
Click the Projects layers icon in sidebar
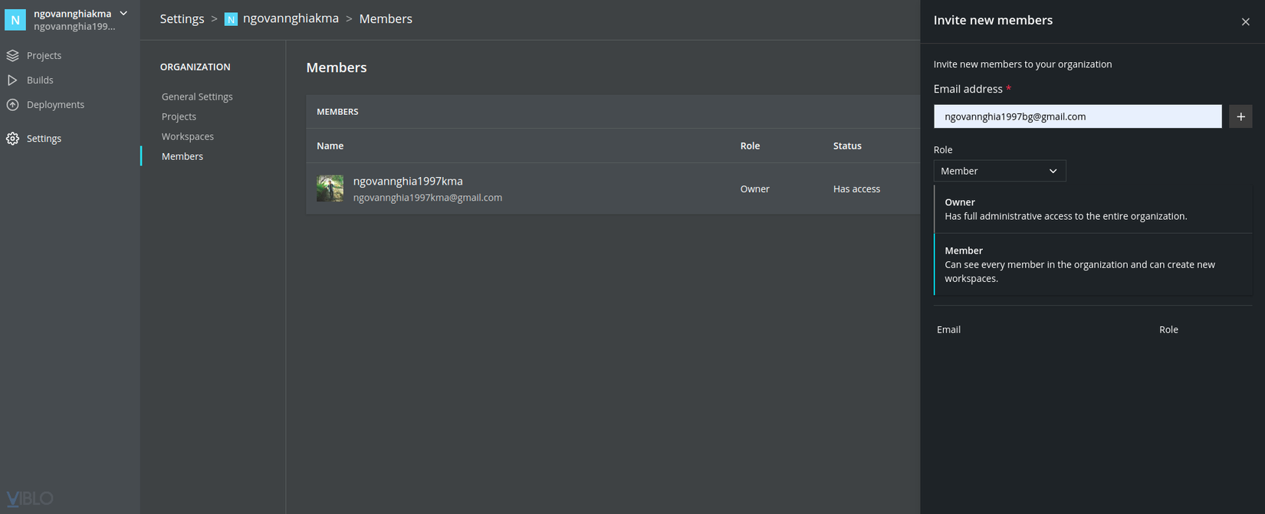[12, 56]
